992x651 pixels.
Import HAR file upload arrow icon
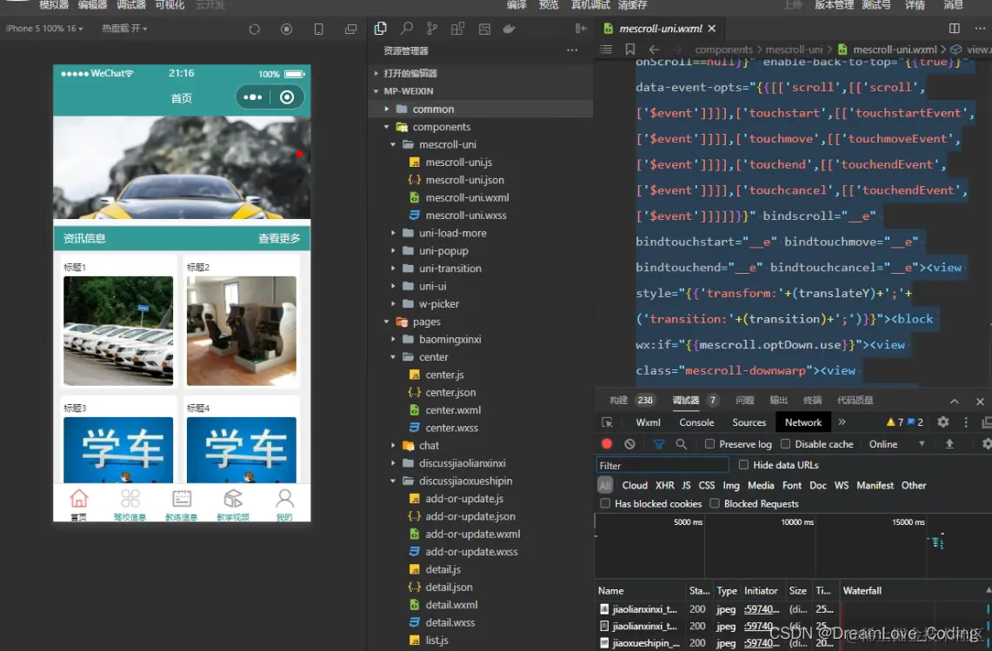[x=949, y=444]
